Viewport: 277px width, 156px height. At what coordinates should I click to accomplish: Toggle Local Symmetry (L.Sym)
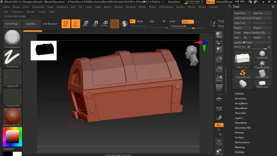(x=219, y=108)
